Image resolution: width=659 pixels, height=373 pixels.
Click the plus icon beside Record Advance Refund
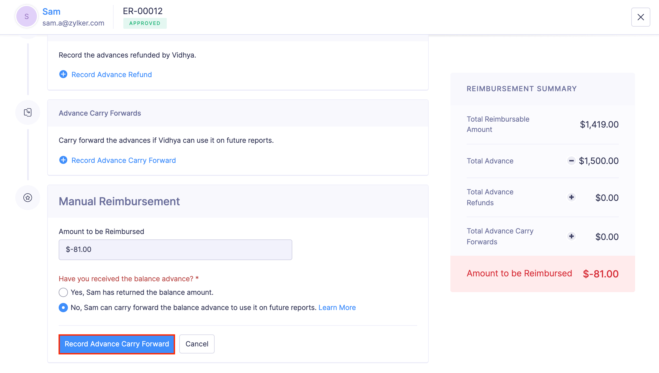pos(63,74)
